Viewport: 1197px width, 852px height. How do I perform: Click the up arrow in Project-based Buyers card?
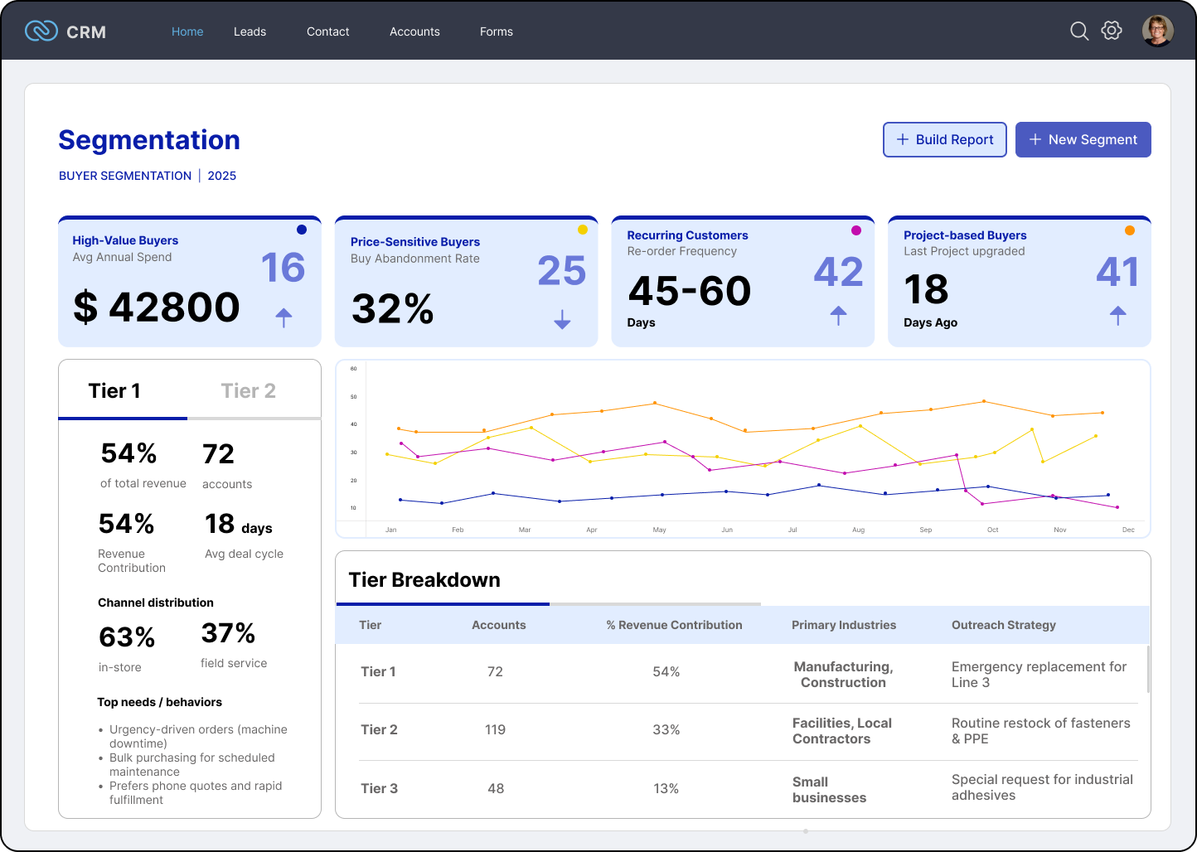coord(1118,316)
